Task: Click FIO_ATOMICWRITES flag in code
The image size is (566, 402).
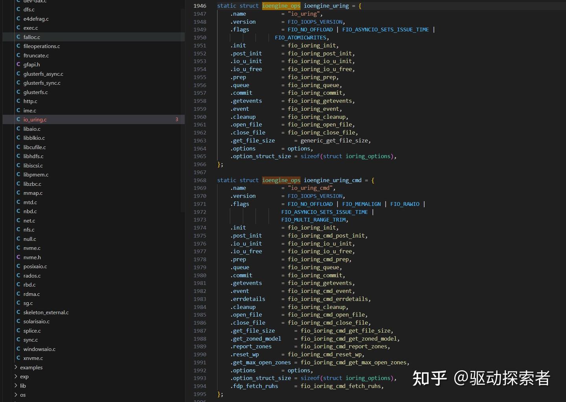Action: coord(301,38)
